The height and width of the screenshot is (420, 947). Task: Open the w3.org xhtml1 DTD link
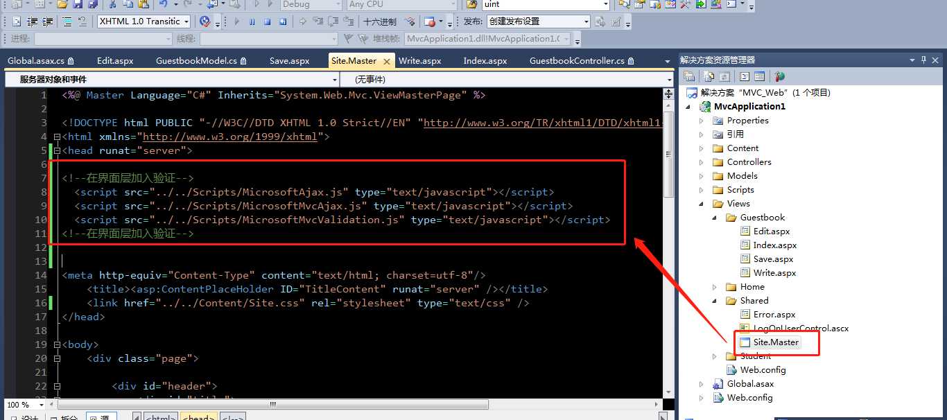(544, 123)
